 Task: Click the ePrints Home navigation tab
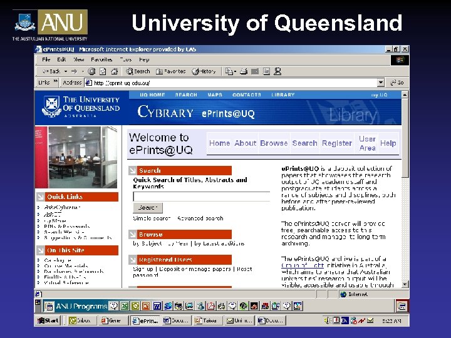219,143
